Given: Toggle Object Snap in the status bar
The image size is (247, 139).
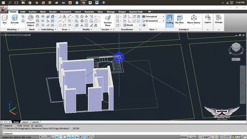Looking at the screenshot, I should pos(61,137).
